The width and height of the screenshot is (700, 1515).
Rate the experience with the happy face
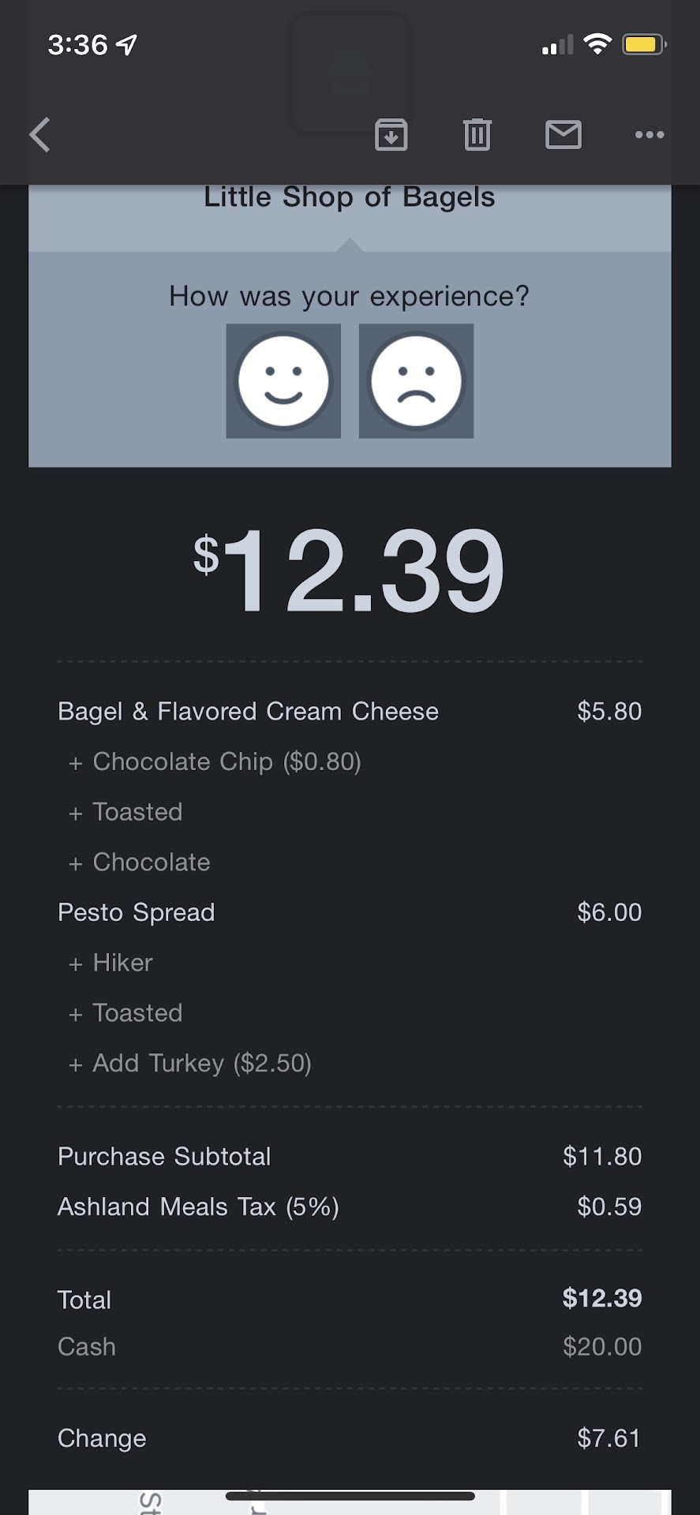click(283, 381)
